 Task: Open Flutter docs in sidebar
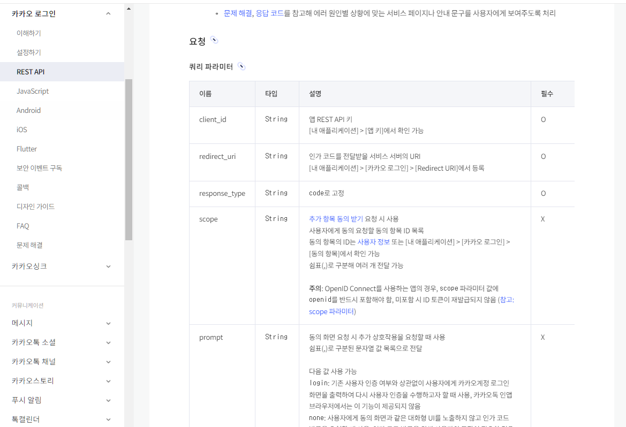pos(26,149)
